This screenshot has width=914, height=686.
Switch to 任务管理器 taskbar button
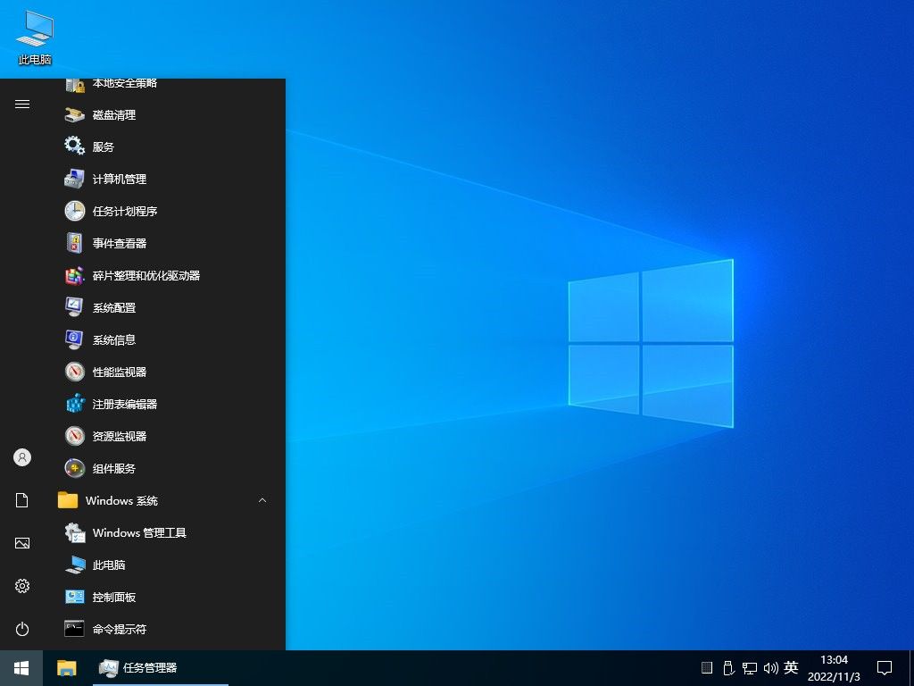point(161,668)
